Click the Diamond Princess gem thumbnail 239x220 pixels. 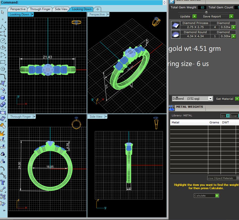tap(175, 25)
